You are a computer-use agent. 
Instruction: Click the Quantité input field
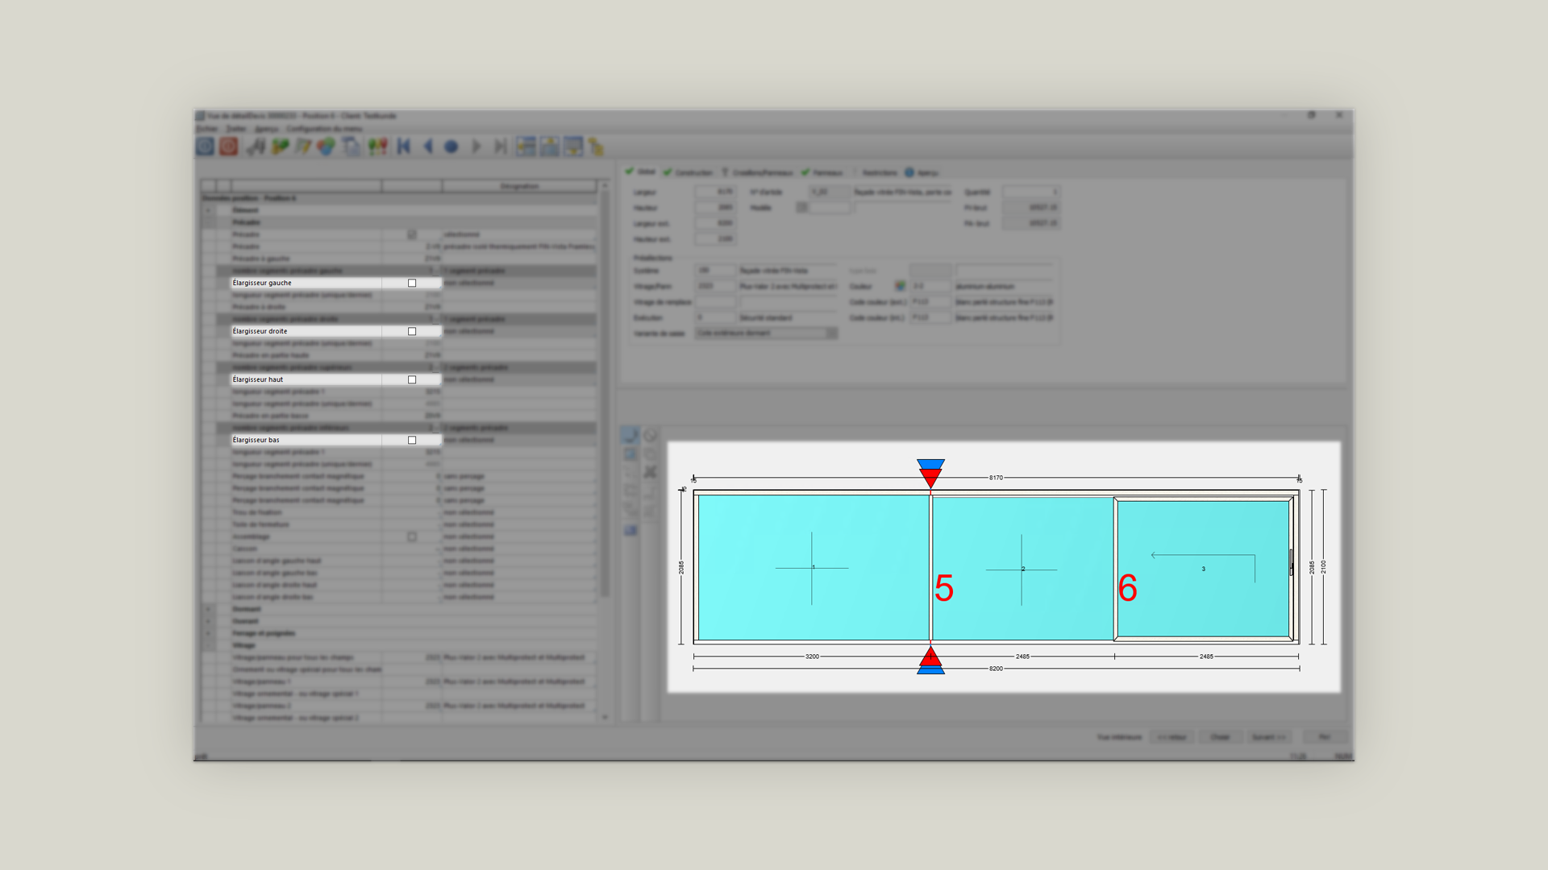click(1030, 192)
